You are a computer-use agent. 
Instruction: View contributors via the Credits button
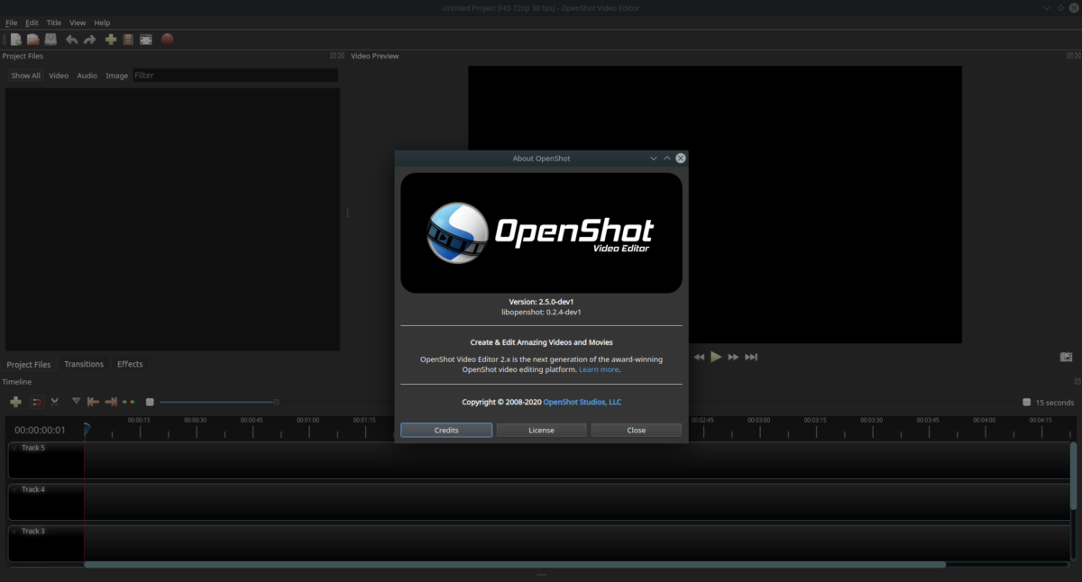(445, 430)
